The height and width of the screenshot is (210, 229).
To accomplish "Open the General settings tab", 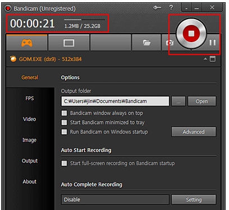I will click(x=30, y=77).
